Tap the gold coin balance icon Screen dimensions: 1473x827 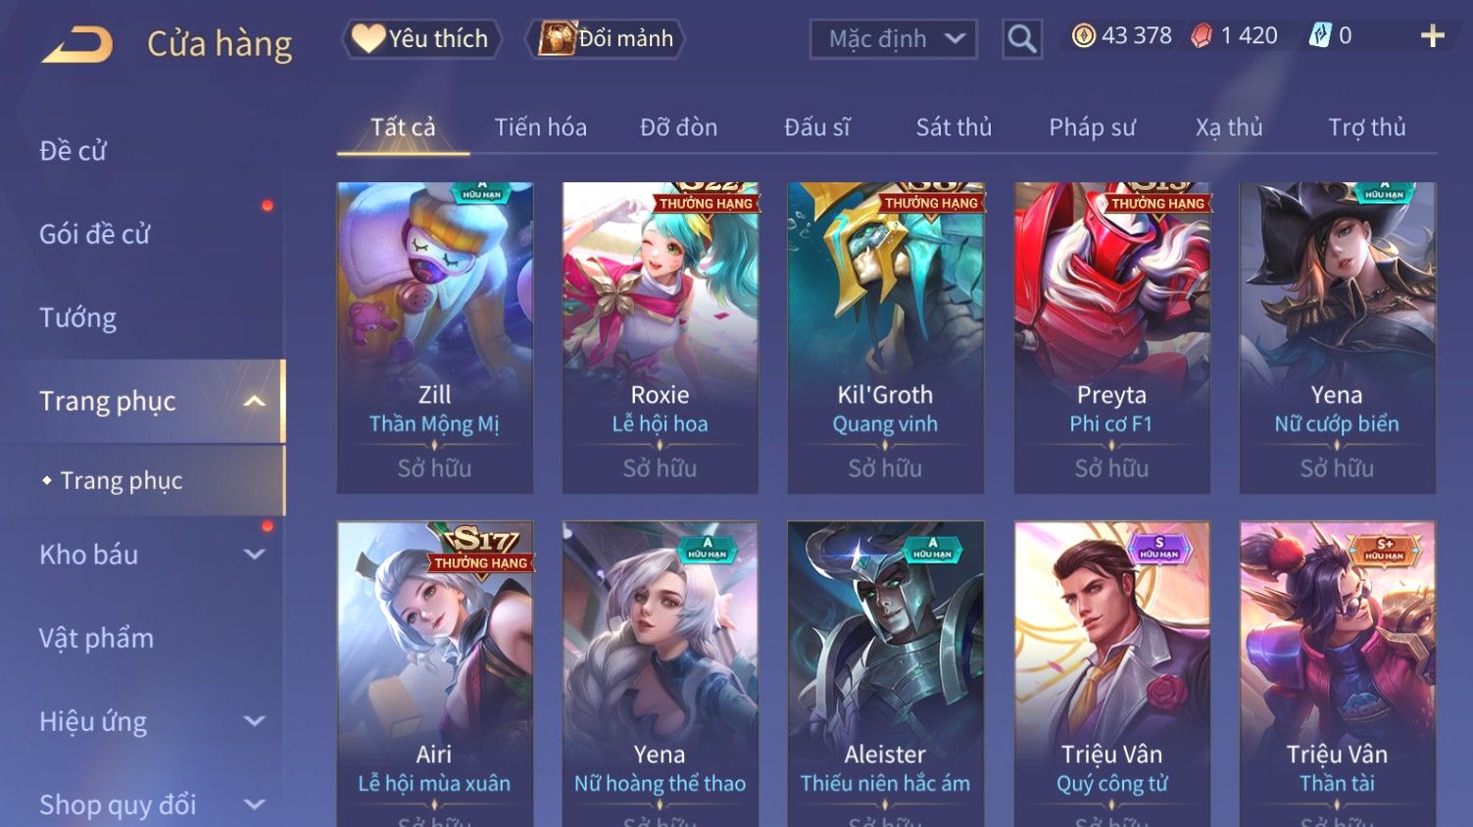click(1083, 36)
